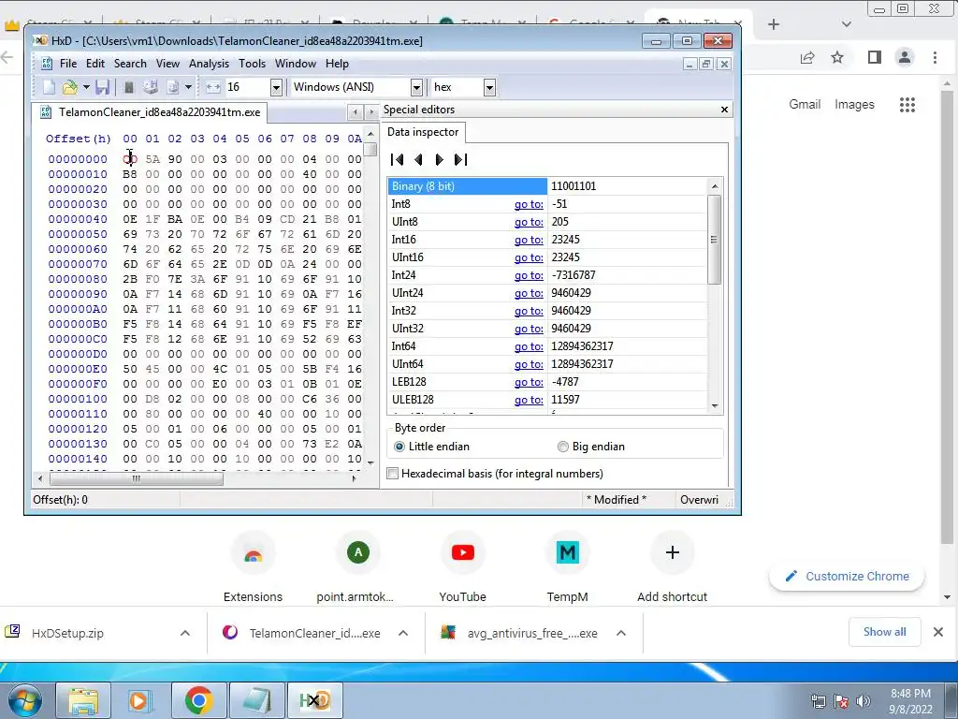958x719 pixels.
Task: Click Data inspector vertical scrollbar thumb
Action: [x=714, y=240]
